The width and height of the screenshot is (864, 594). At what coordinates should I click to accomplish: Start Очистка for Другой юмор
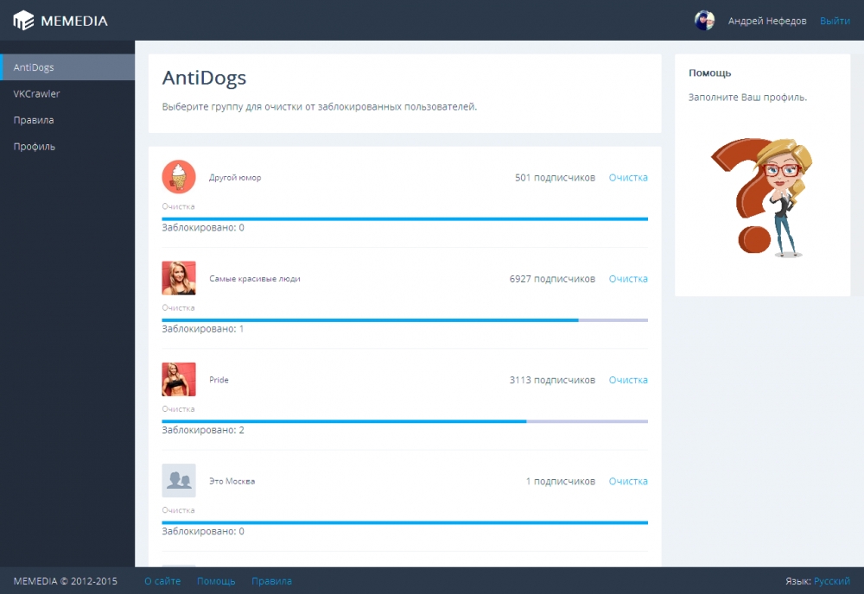[x=628, y=177]
